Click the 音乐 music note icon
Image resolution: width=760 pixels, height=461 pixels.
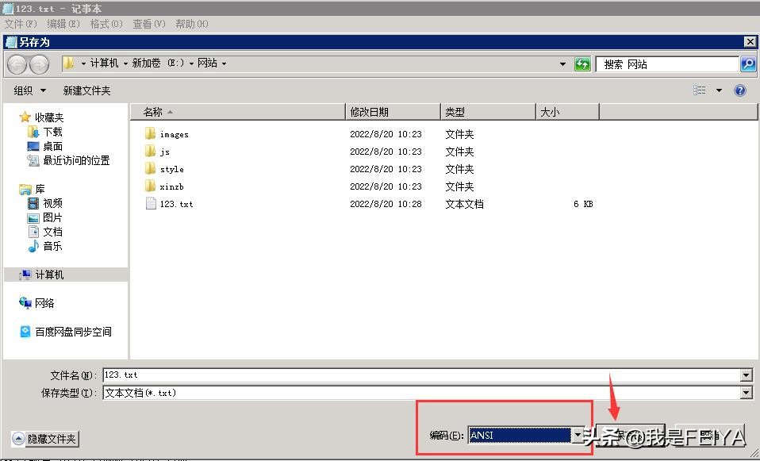click(33, 246)
